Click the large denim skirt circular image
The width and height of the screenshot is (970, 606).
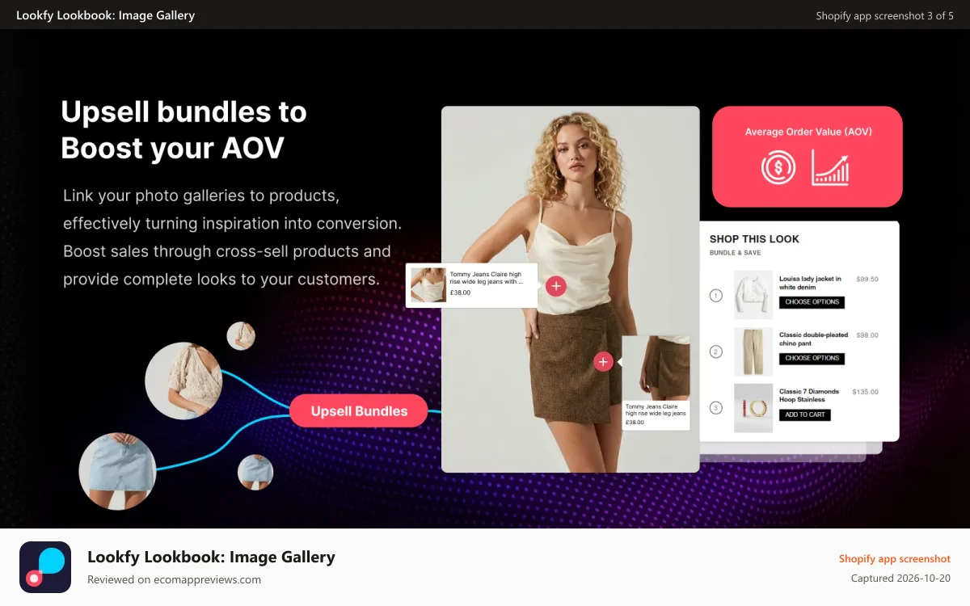point(117,471)
